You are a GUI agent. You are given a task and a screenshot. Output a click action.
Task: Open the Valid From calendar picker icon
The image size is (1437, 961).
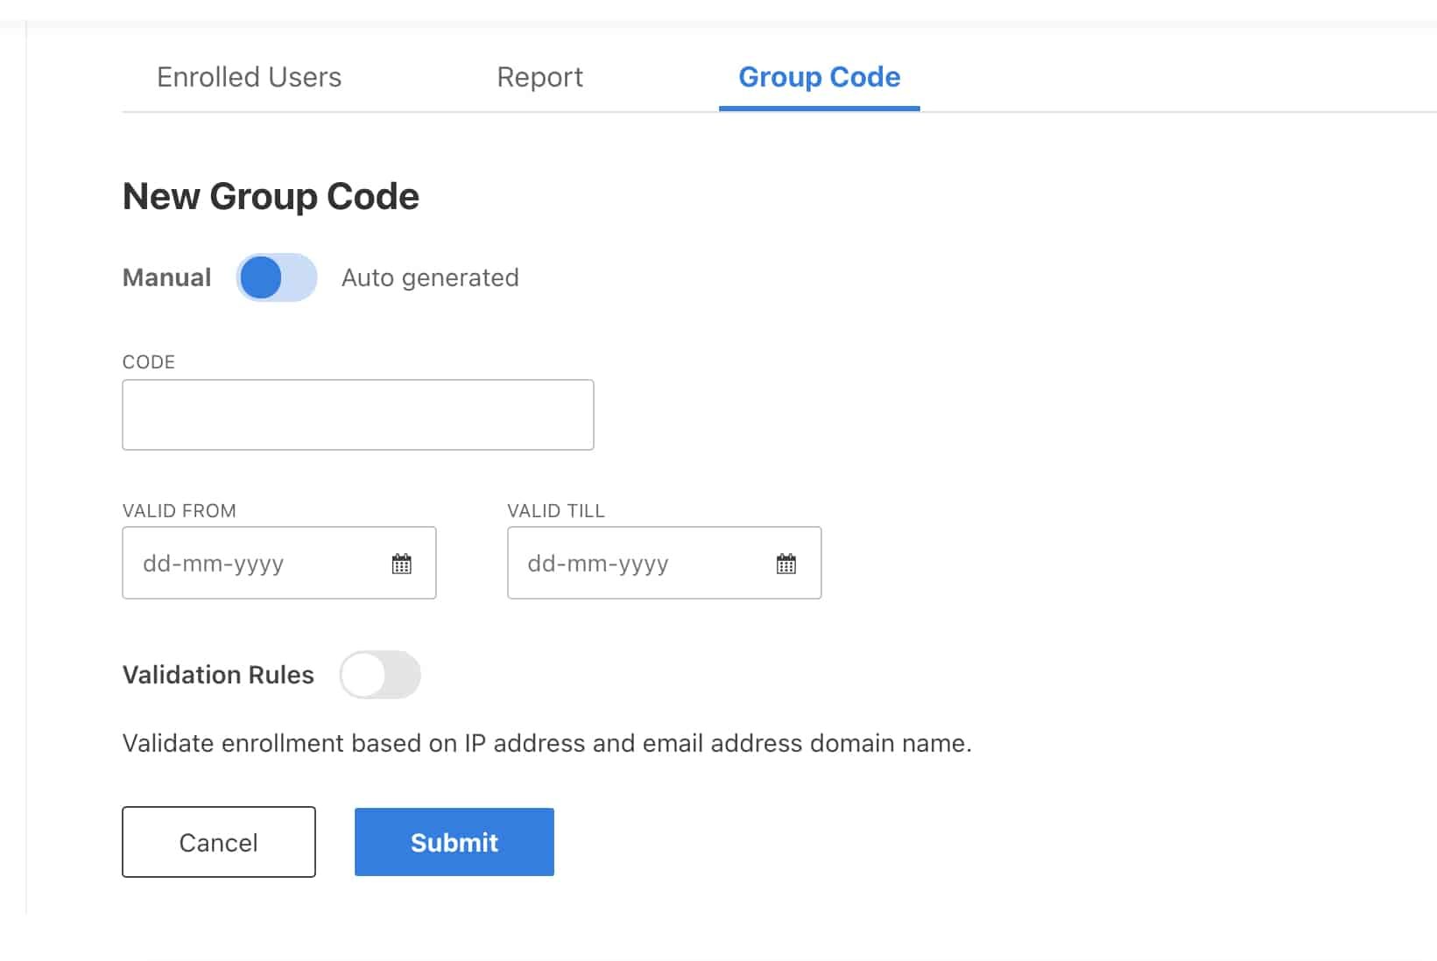pyautogui.click(x=401, y=564)
